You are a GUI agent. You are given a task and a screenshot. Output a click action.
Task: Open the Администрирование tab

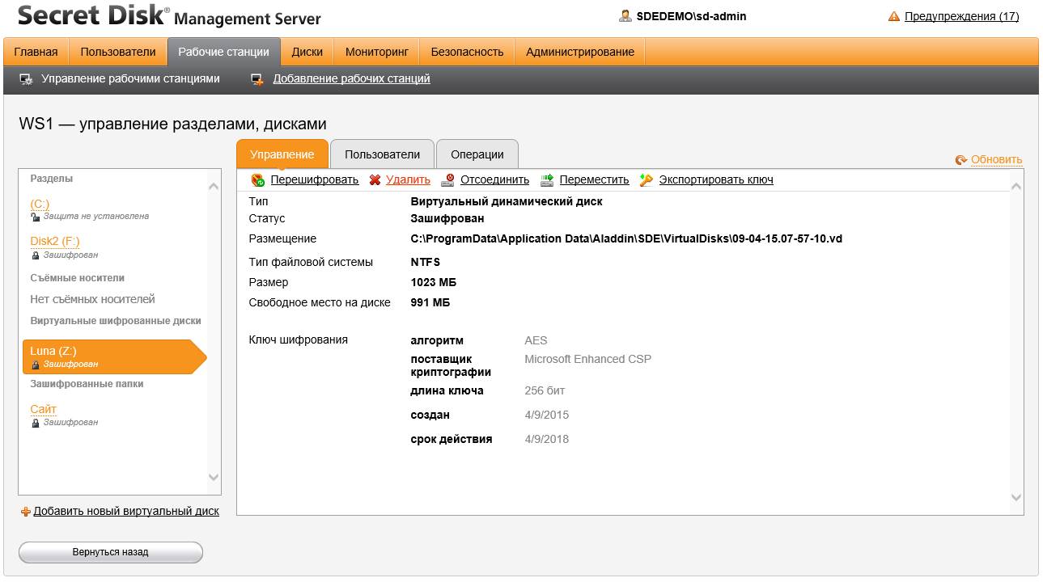580,52
